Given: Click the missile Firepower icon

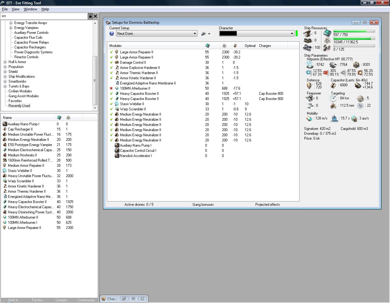Looking at the screenshot, I should [x=310, y=105].
